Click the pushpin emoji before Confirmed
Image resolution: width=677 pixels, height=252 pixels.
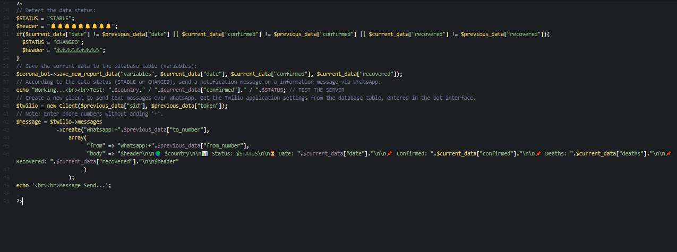click(x=390, y=154)
